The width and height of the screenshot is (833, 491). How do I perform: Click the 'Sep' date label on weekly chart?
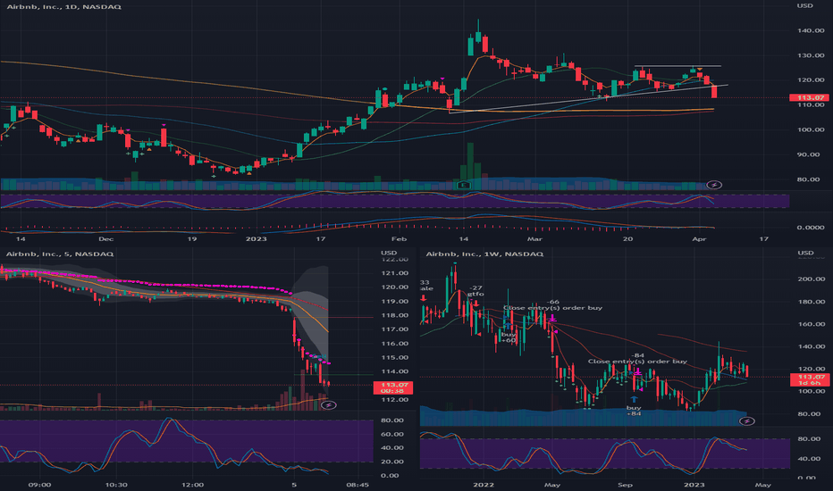(x=625, y=485)
